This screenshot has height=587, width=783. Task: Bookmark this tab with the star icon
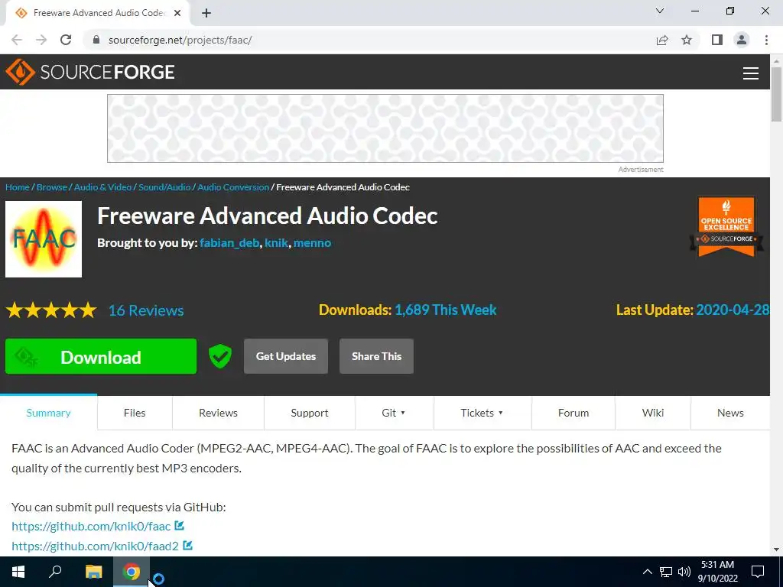[687, 40]
